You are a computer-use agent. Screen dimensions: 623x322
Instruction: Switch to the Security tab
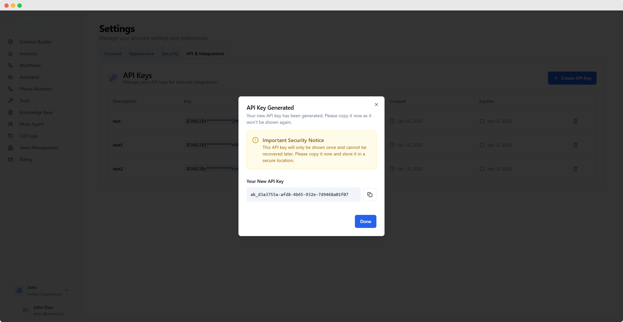pos(170,54)
